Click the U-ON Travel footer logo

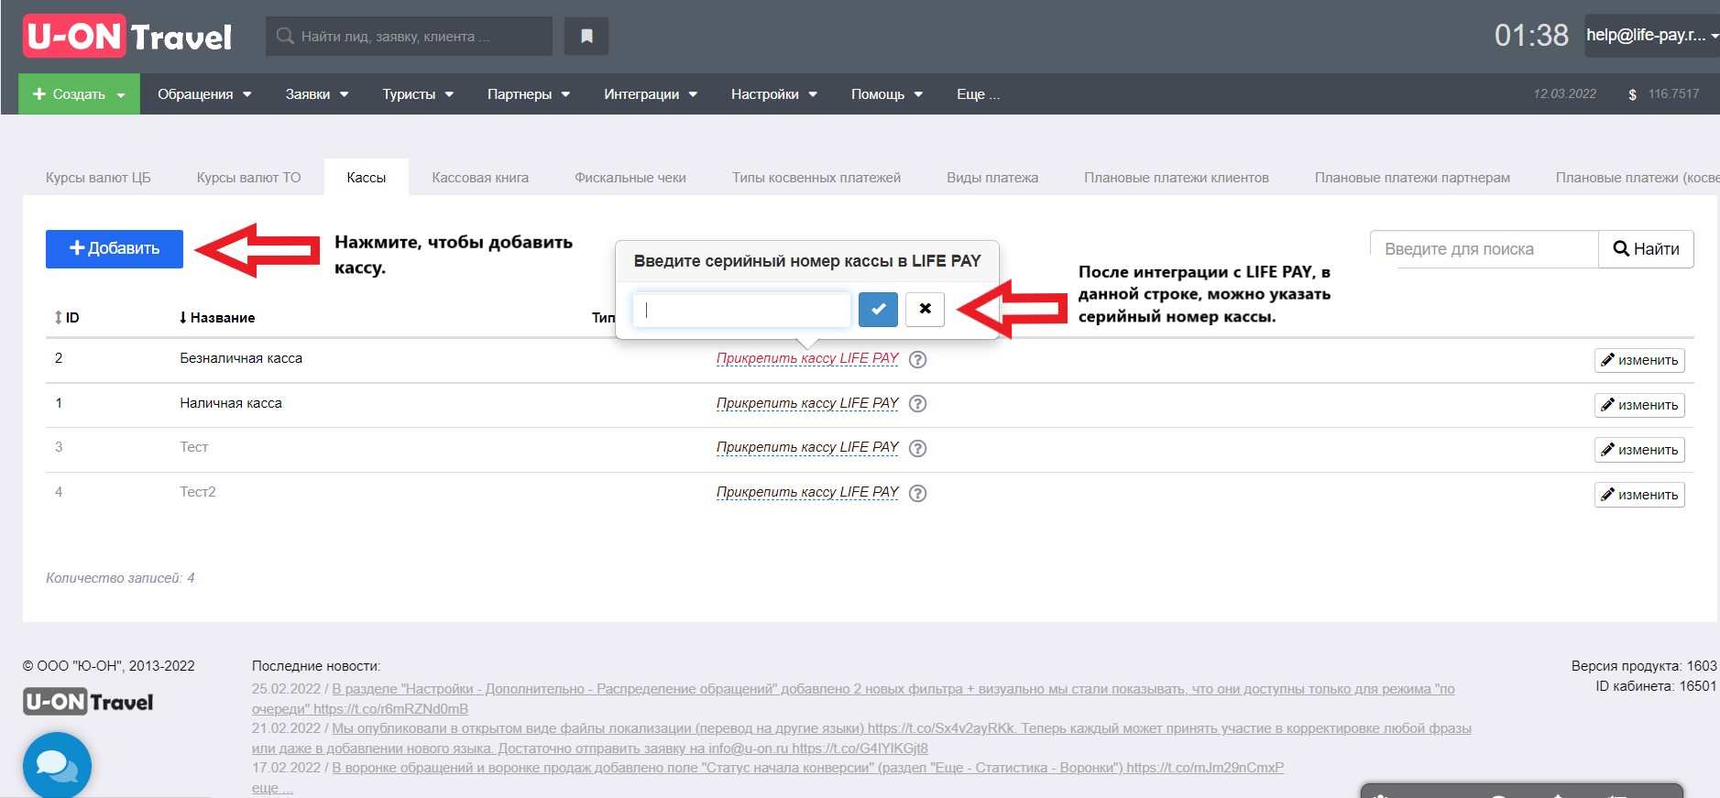click(88, 702)
